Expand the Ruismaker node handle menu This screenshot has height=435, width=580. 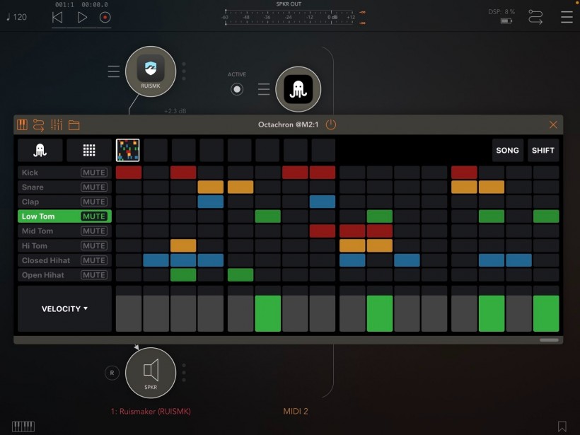[113, 71]
